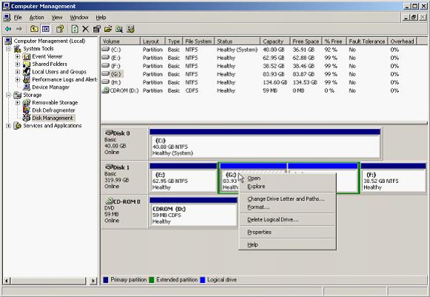Select the (E:) partition block on Disk 1

(x=184, y=178)
